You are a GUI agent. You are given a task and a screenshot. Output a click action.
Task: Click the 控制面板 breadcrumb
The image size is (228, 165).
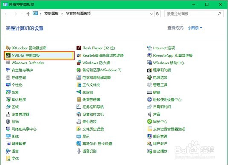coord(51,14)
